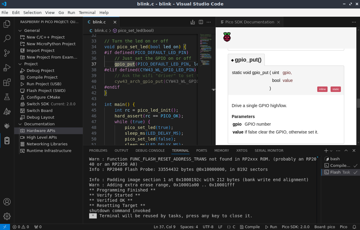Click New C/C++ Project
Screen dimensions: 360x230
pyautogui.click(x=45, y=37)
